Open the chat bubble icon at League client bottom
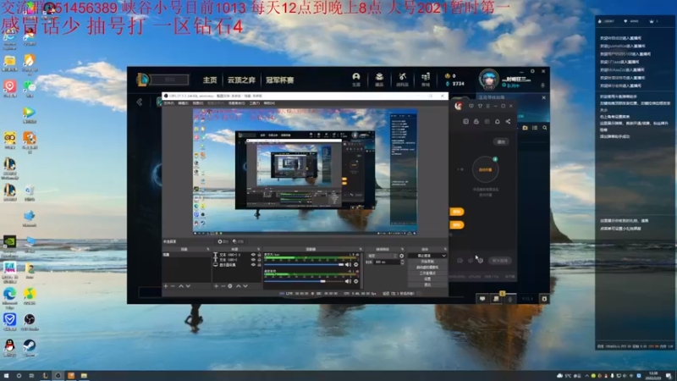The image size is (677, 381). (x=482, y=299)
